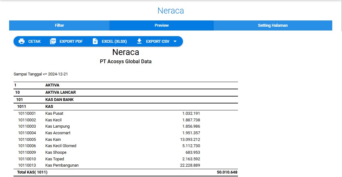Click the blue Neraca page title
Viewport: 342px width, 177px height.
[x=171, y=11]
